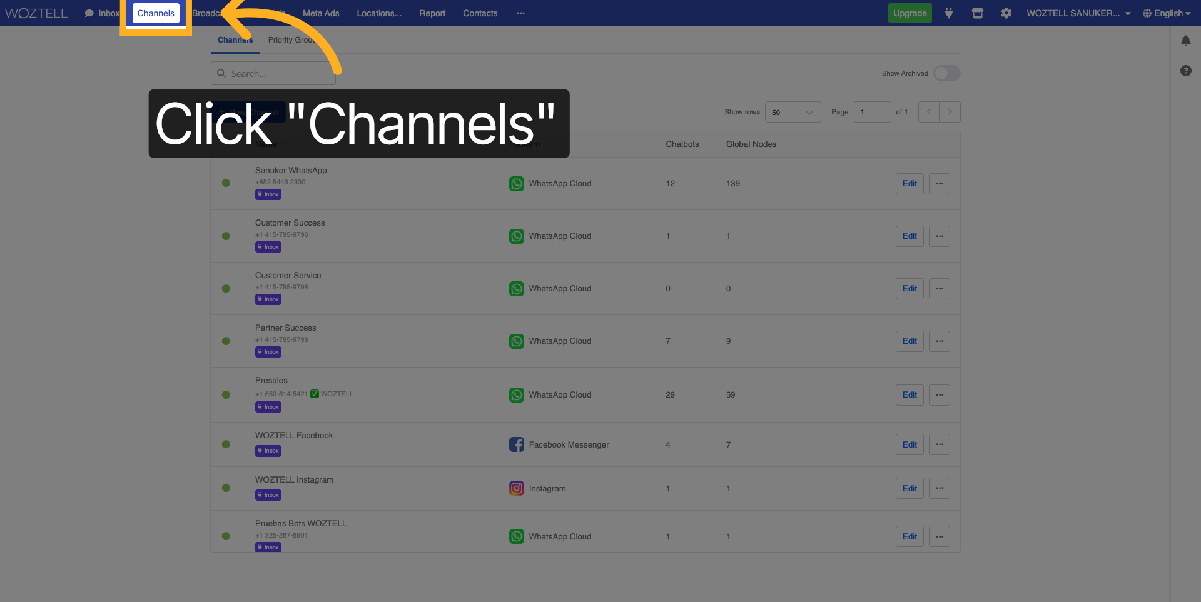Expand the top navigation overflow menu
The image size is (1201, 602).
coord(520,13)
